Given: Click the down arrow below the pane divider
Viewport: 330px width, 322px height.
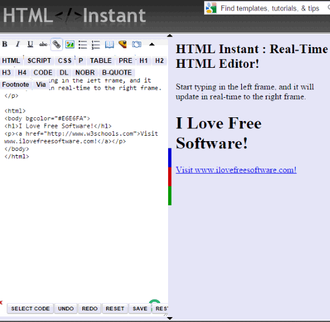Looking at the screenshot, I should tap(170, 318).
